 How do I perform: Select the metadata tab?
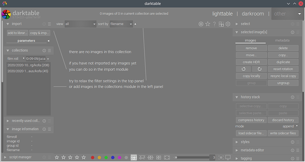point(282,40)
